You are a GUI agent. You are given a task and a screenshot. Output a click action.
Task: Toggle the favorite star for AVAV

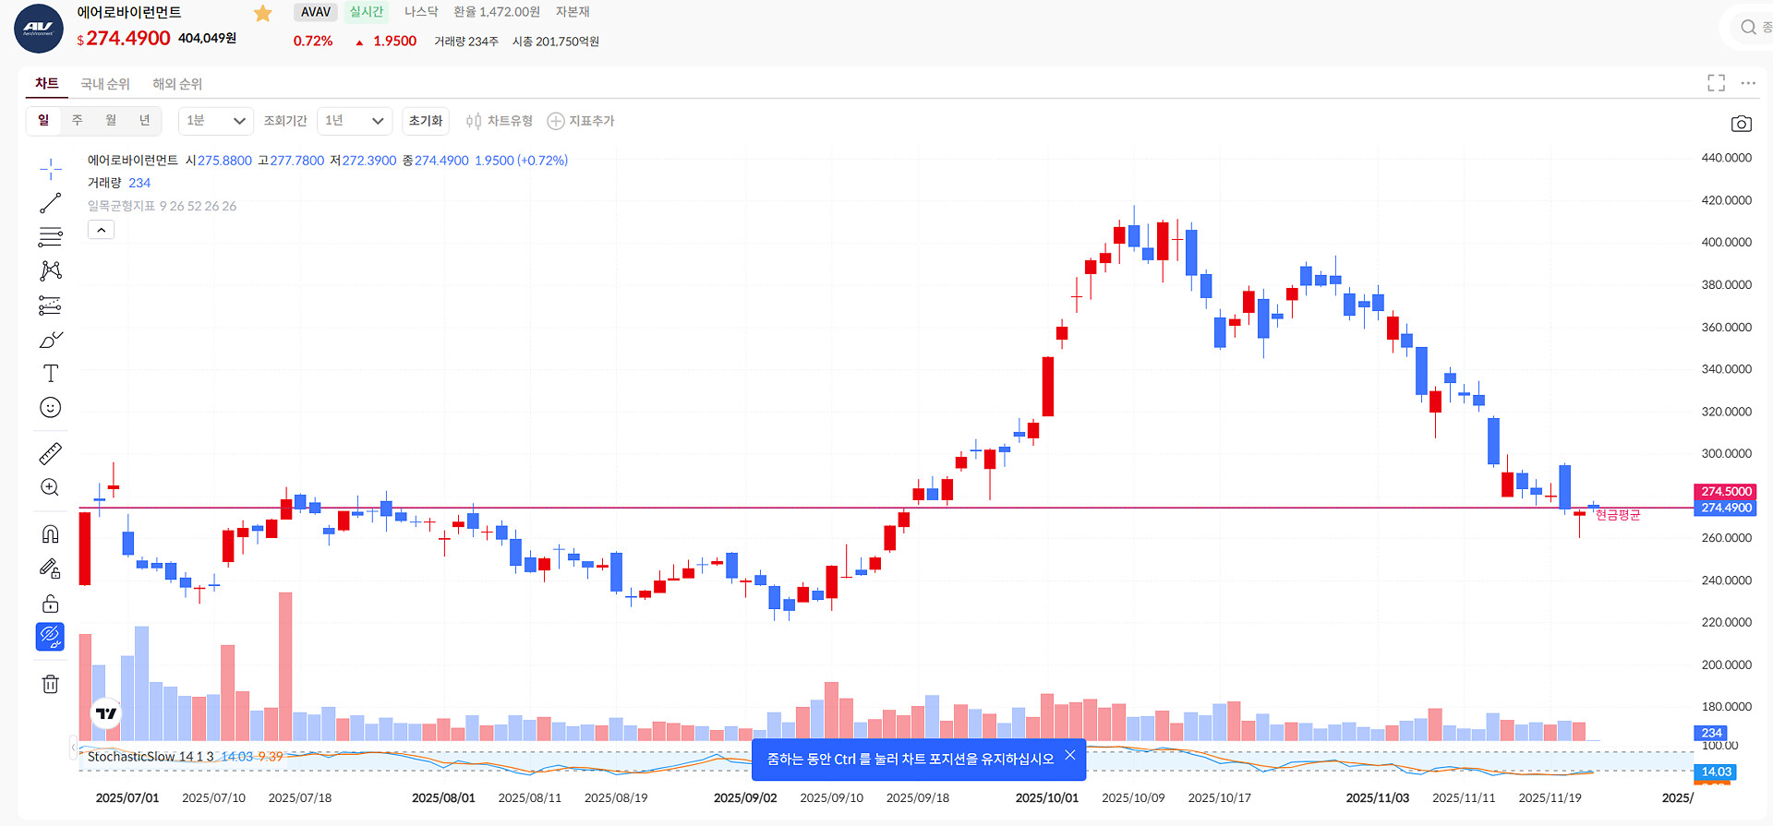click(263, 14)
